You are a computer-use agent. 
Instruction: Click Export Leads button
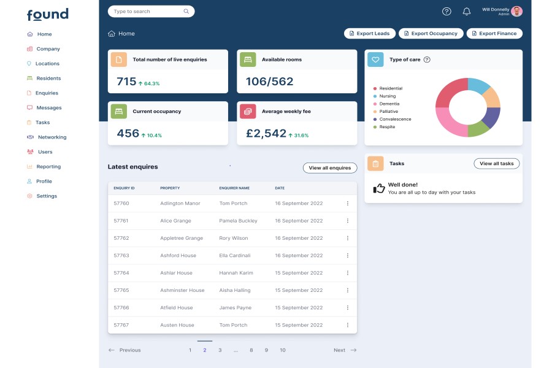(x=370, y=34)
